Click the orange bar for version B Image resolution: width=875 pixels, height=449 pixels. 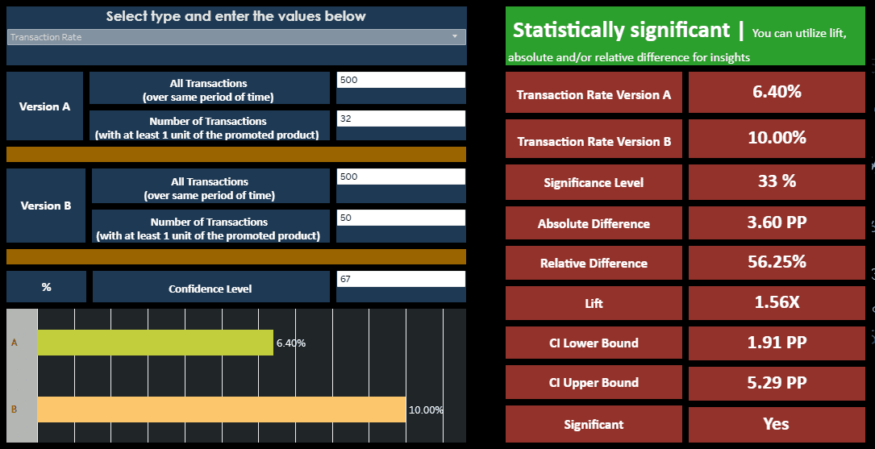coord(221,410)
